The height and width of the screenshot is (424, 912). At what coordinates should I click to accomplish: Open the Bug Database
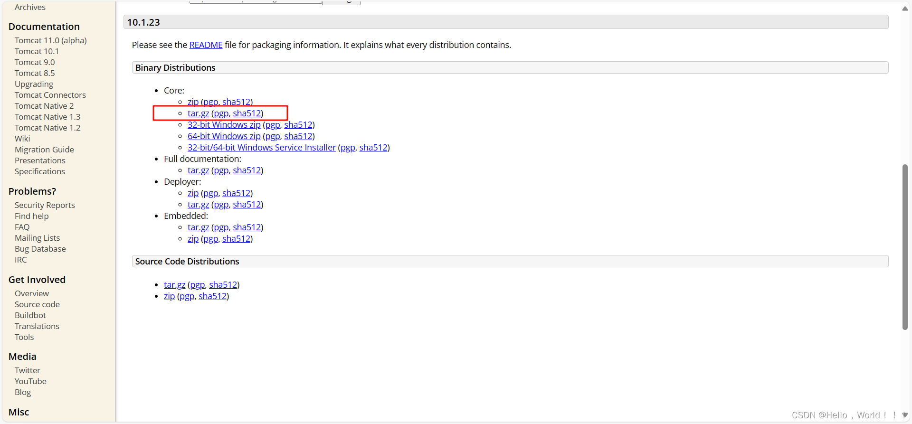click(x=40, y=249)
